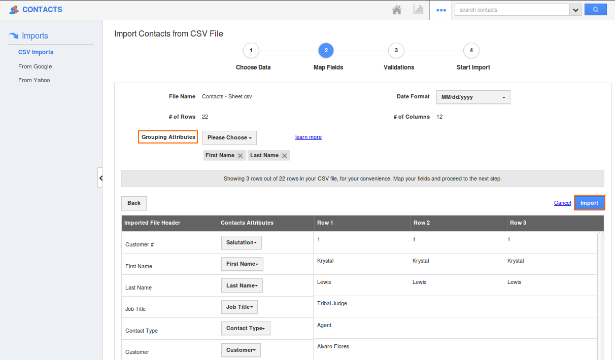The height and width of the screenshot is (360, 615).
Task: Expand the search contacts dropdown arrow
Action: (575, 10)
